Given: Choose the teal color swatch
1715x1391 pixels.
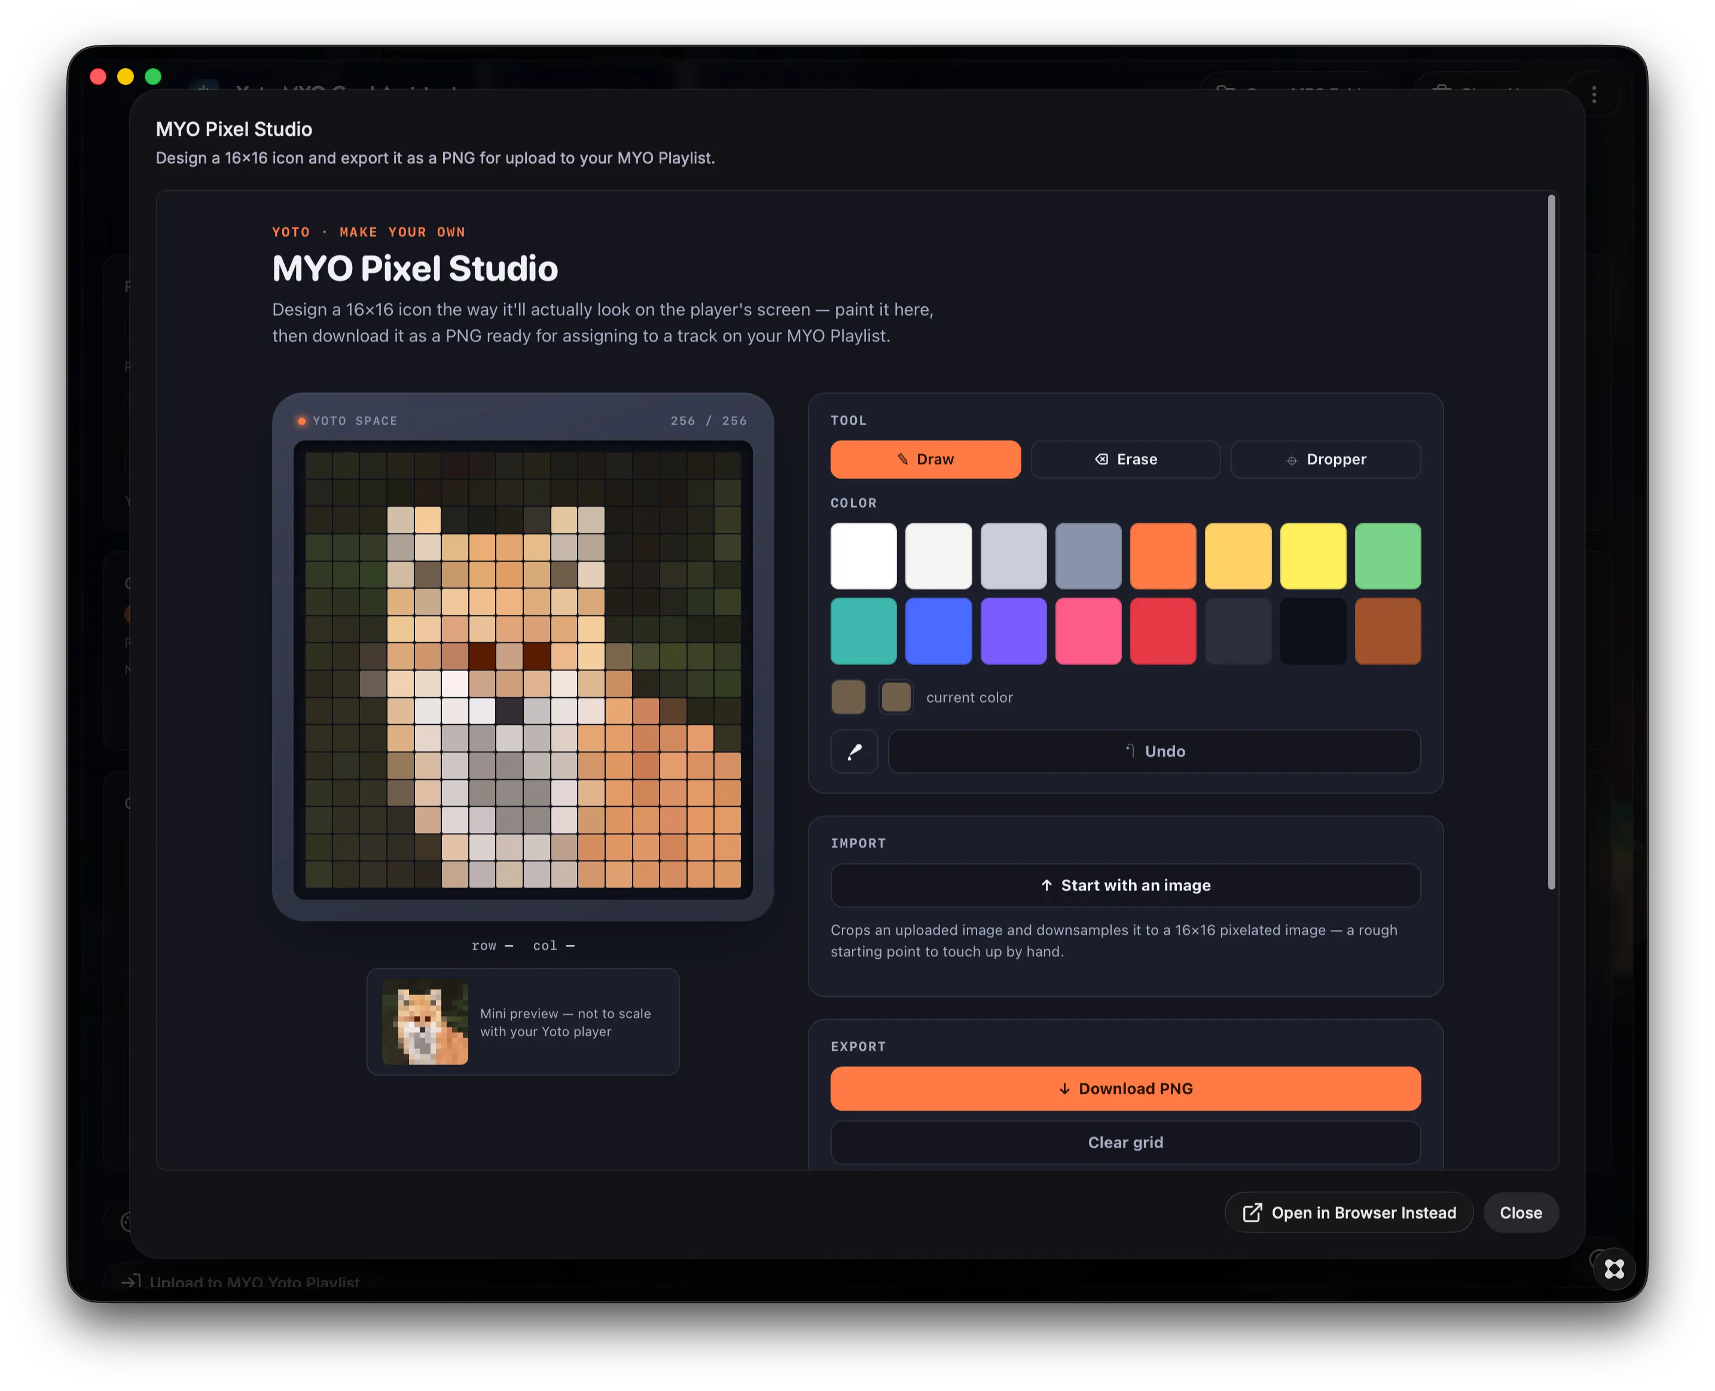Looking at the screenshot, I should [863, 630].
